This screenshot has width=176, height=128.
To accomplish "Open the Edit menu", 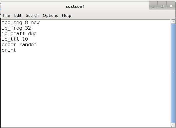I will tap(18, 15).
